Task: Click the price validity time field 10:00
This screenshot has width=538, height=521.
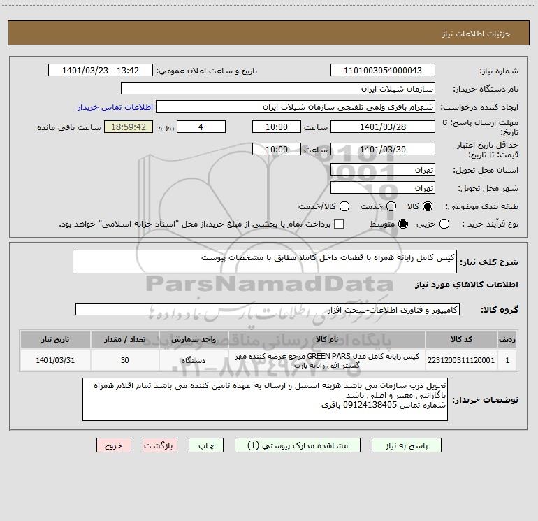Action: coord(277,149)
